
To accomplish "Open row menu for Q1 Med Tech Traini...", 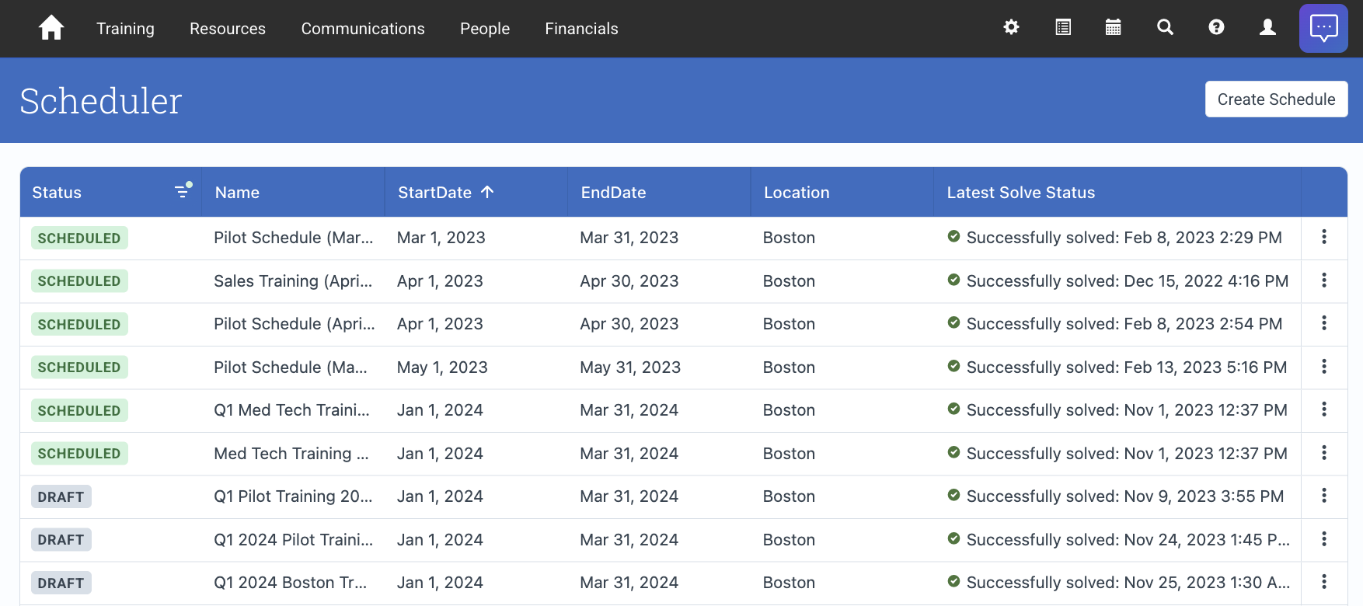I will 1324,409.
